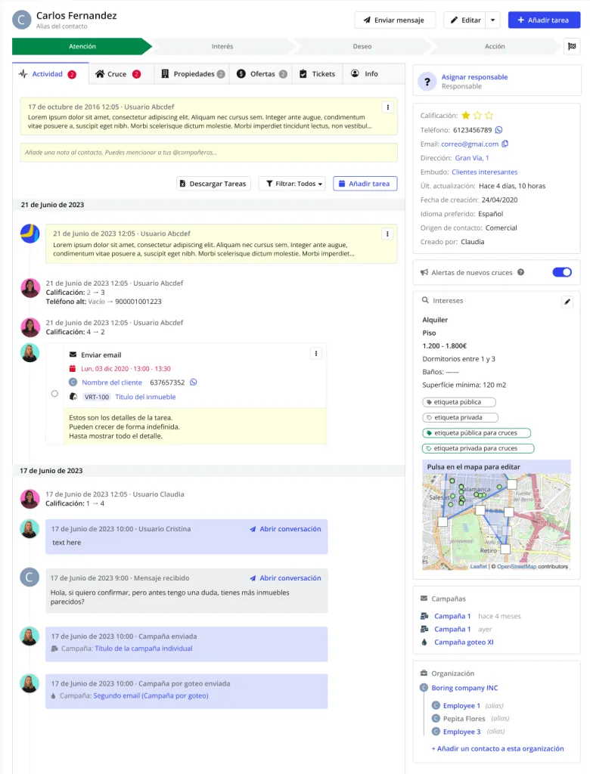Click Nombre del cliente link
Screen dimensions: 590x774
[x=112, y=382]
